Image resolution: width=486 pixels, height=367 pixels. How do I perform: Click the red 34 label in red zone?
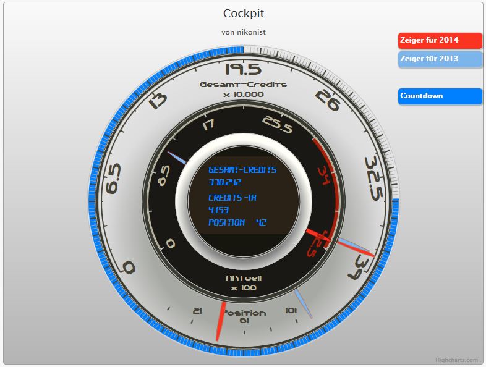324,175
